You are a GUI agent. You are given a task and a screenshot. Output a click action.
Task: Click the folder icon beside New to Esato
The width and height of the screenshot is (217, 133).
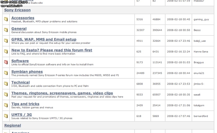(x=6, y=52)
